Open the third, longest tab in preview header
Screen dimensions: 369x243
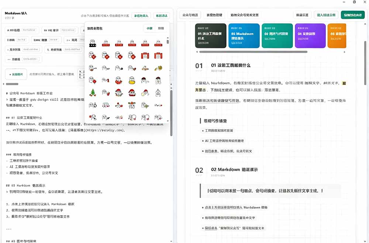[244, 15]
